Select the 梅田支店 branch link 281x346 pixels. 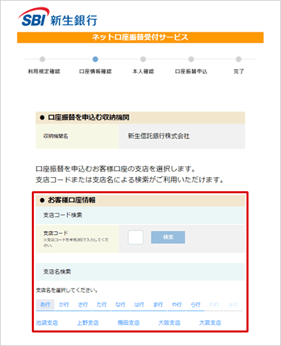click(x=129, y=323)
